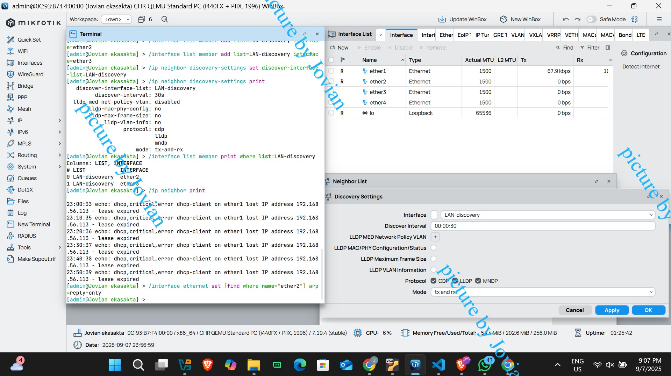Expand the Routing submenu
Image resolution: width=671 pixels, height=376 pixels.
click(x=60, y=155)
